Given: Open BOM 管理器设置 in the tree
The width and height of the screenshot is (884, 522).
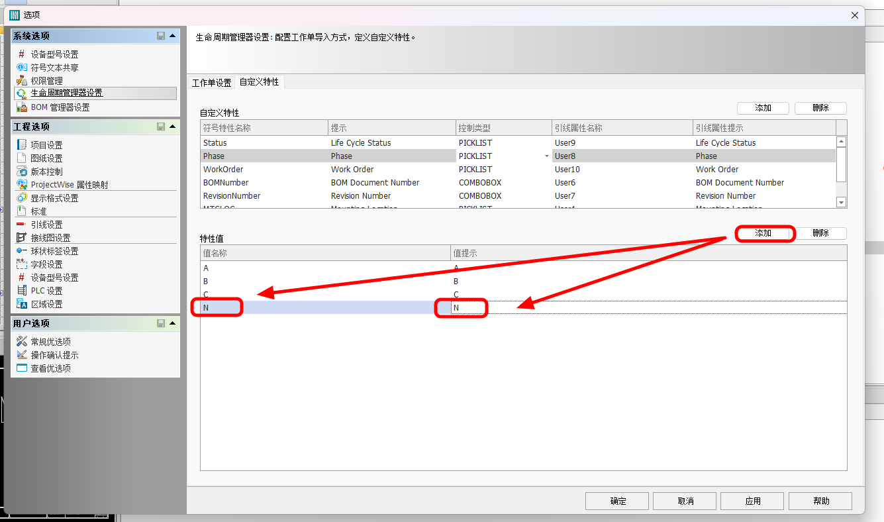Looking at the screenshot, I should coord(60,107).
